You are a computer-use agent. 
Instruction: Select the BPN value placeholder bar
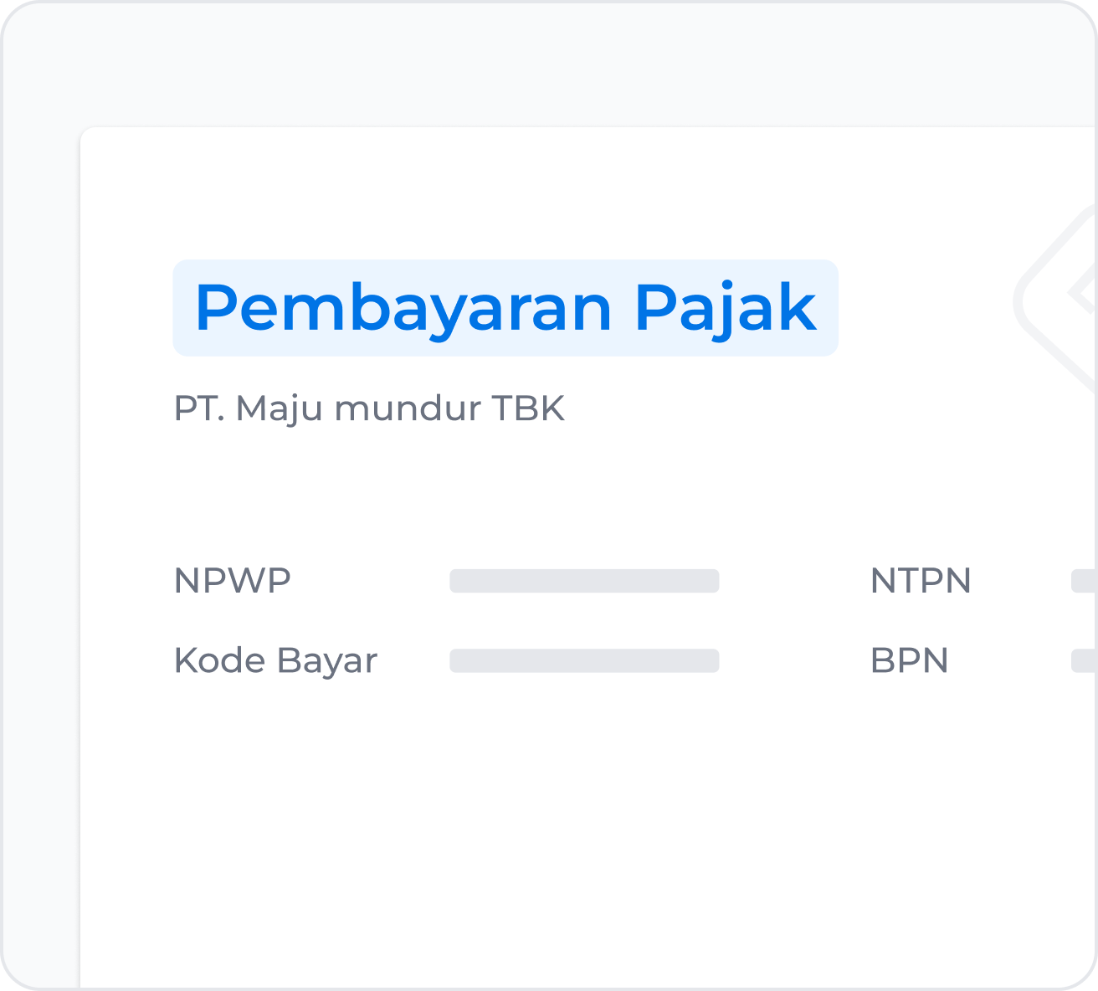pyautogui.click(x=1085, y=660)
